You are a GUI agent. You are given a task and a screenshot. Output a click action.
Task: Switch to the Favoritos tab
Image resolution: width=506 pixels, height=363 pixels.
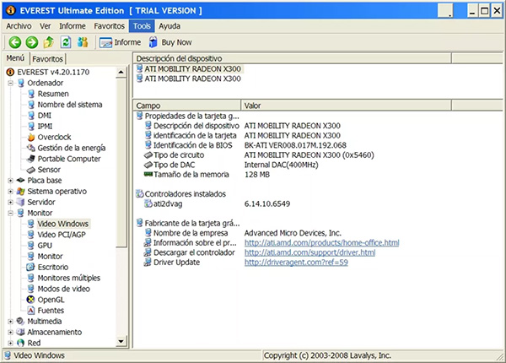pyautogui.click(x=47, y=59)
